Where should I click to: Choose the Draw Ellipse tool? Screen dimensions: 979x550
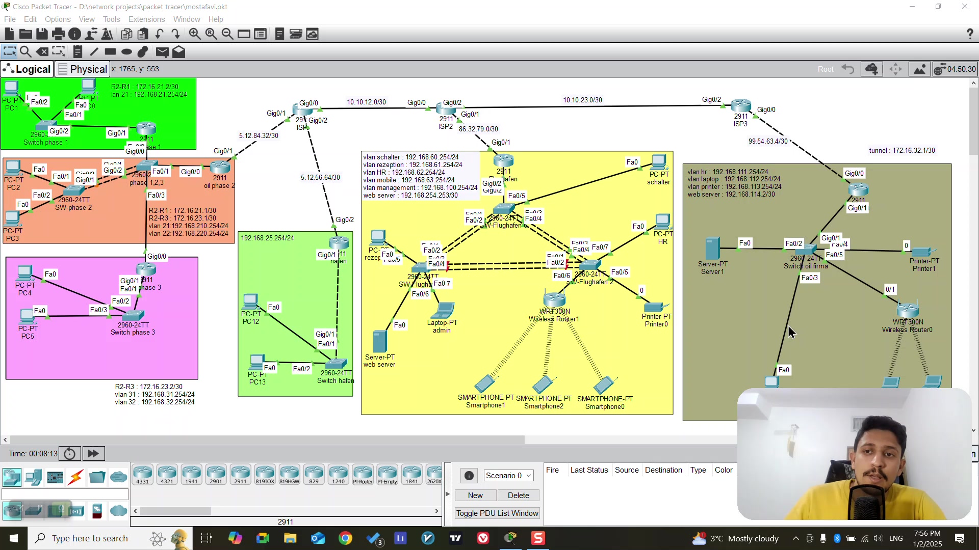point(126,51)
